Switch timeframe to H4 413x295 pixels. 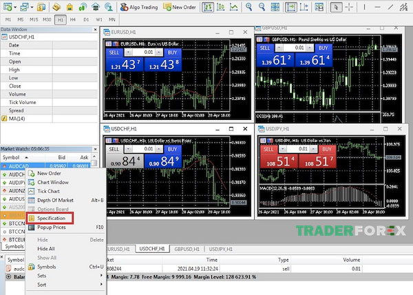(x=73, y=19)
